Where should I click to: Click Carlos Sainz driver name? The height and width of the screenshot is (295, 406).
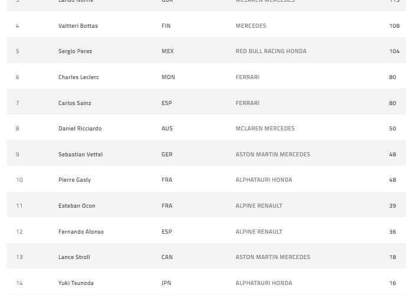[x=74, y=103]
